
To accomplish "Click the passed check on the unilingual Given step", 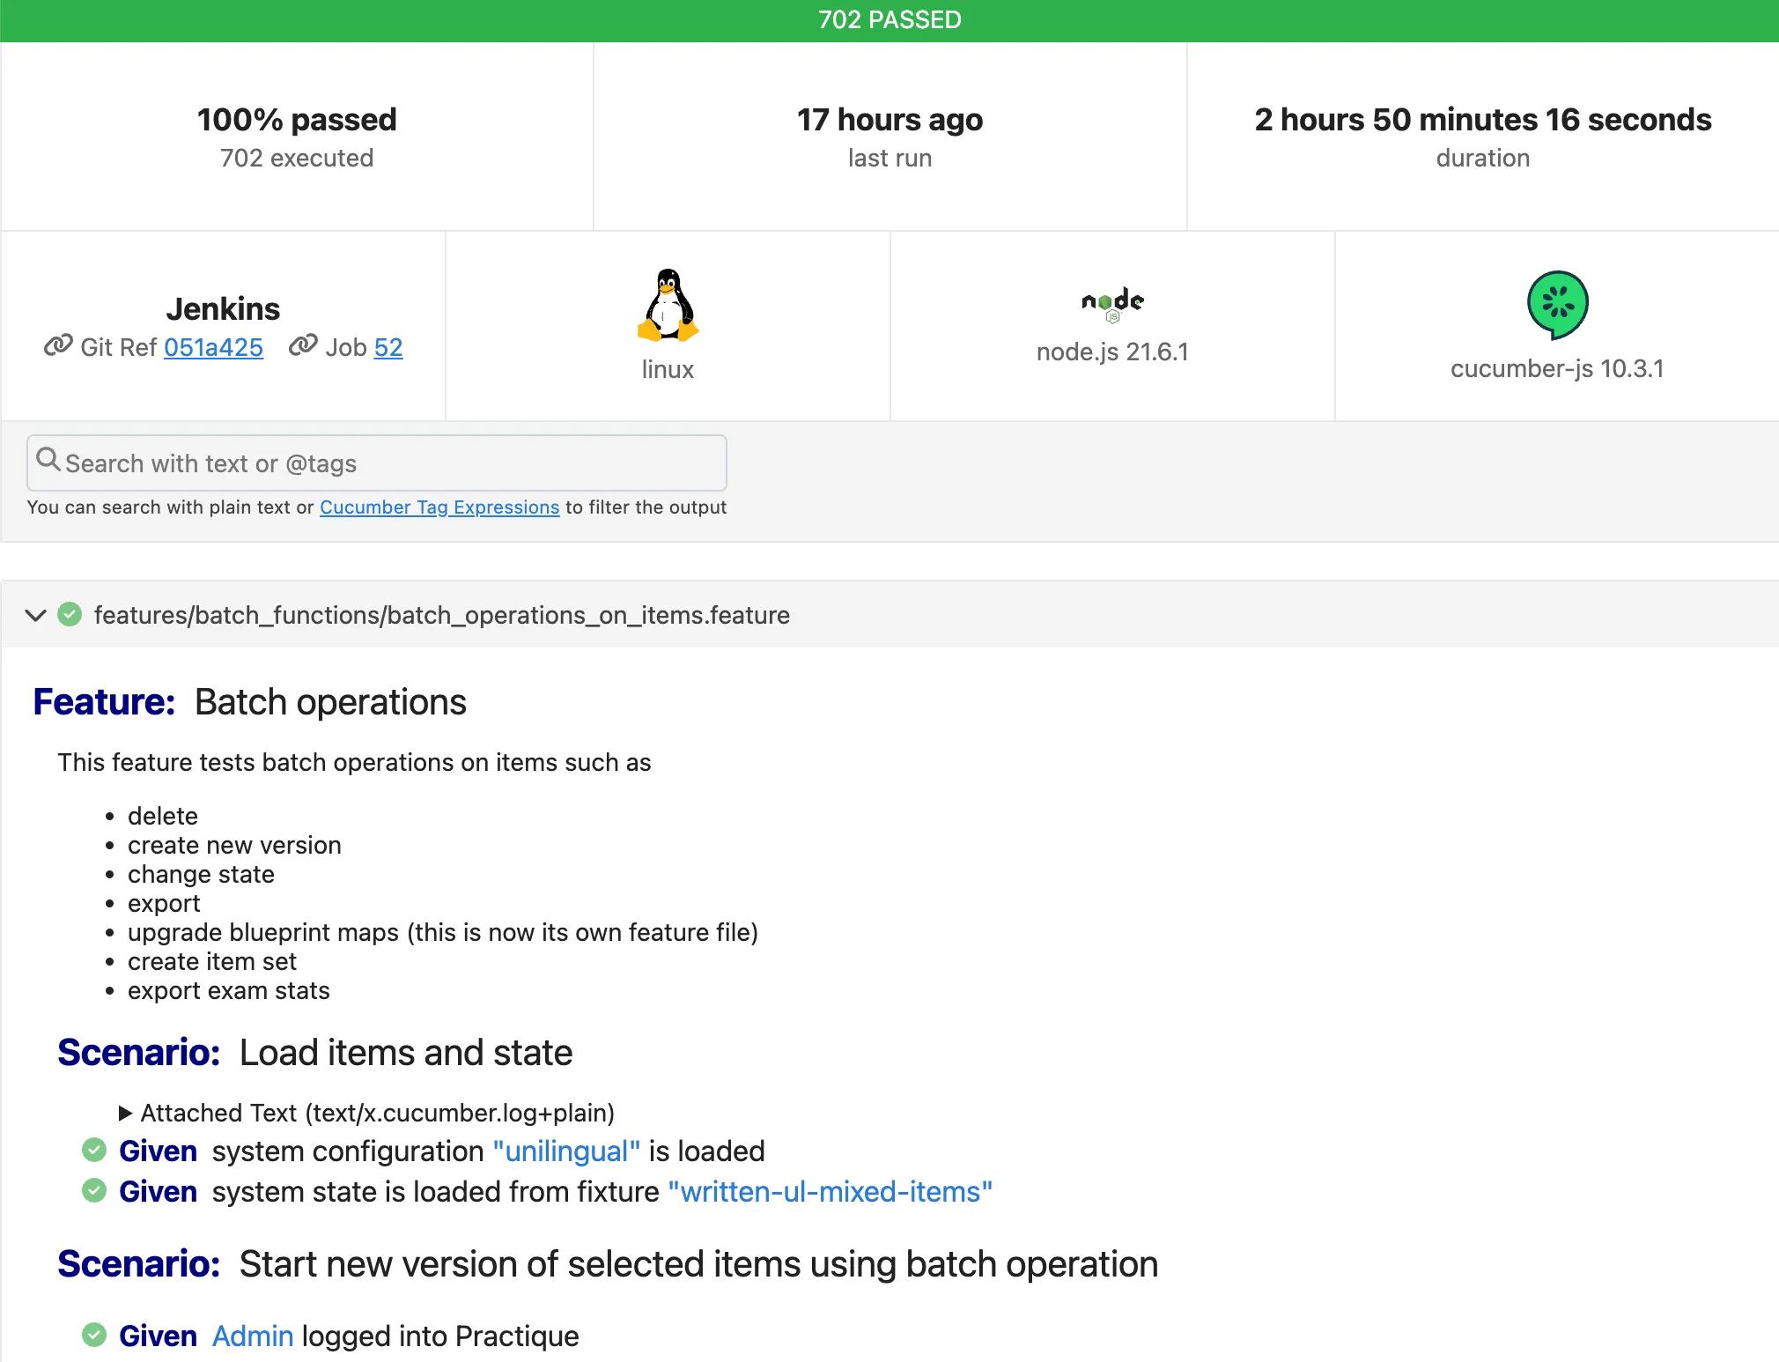I will pos(94,1149).
